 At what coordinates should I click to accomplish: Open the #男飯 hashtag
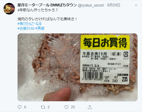click(x=40, y=28)
